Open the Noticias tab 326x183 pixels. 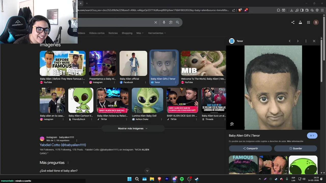[x=113, y=33]
